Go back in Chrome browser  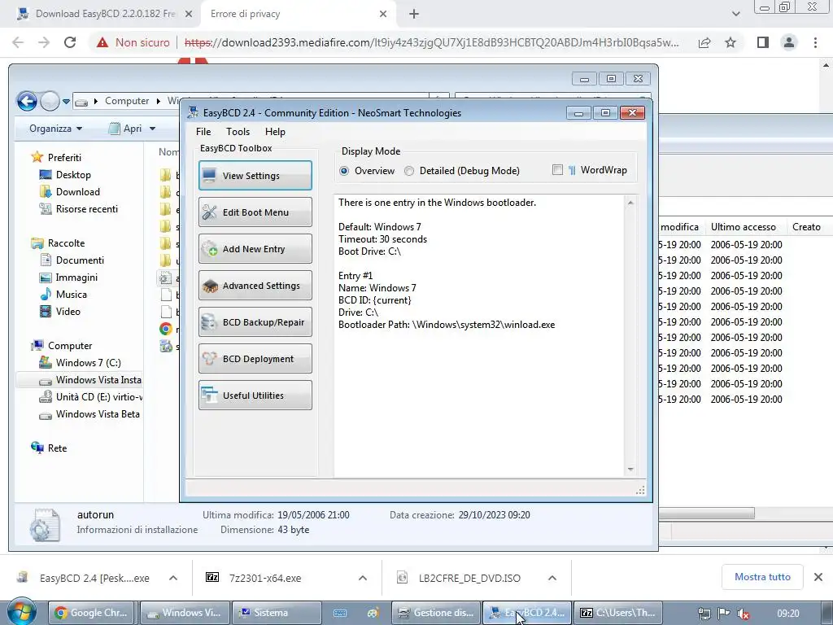point(18,42)
